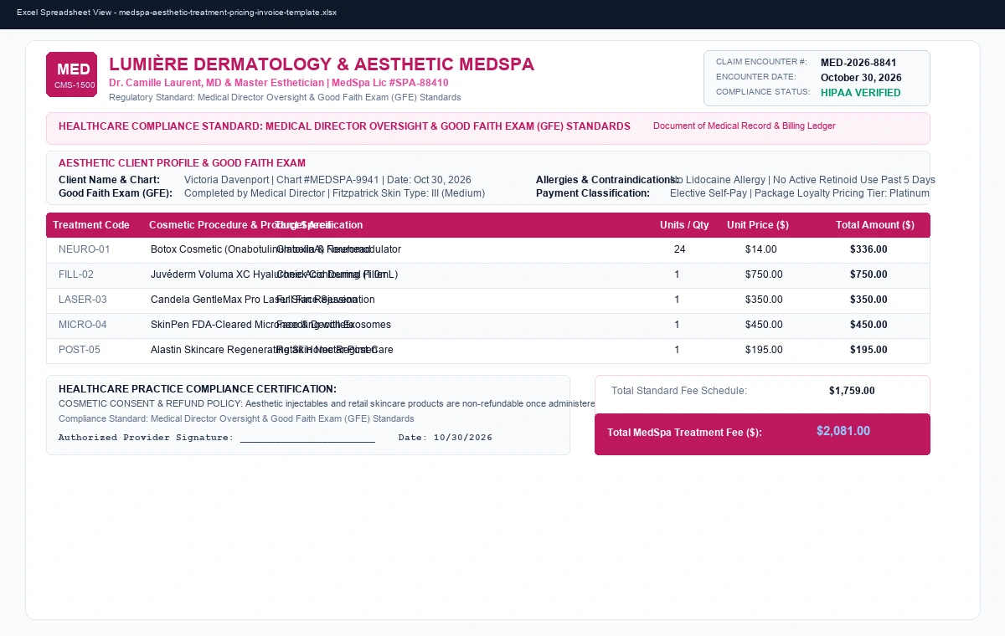This screenshot has width=1005, height=636.
Task: Click the Total Amount ($) column header
Action: coord(875,225)
